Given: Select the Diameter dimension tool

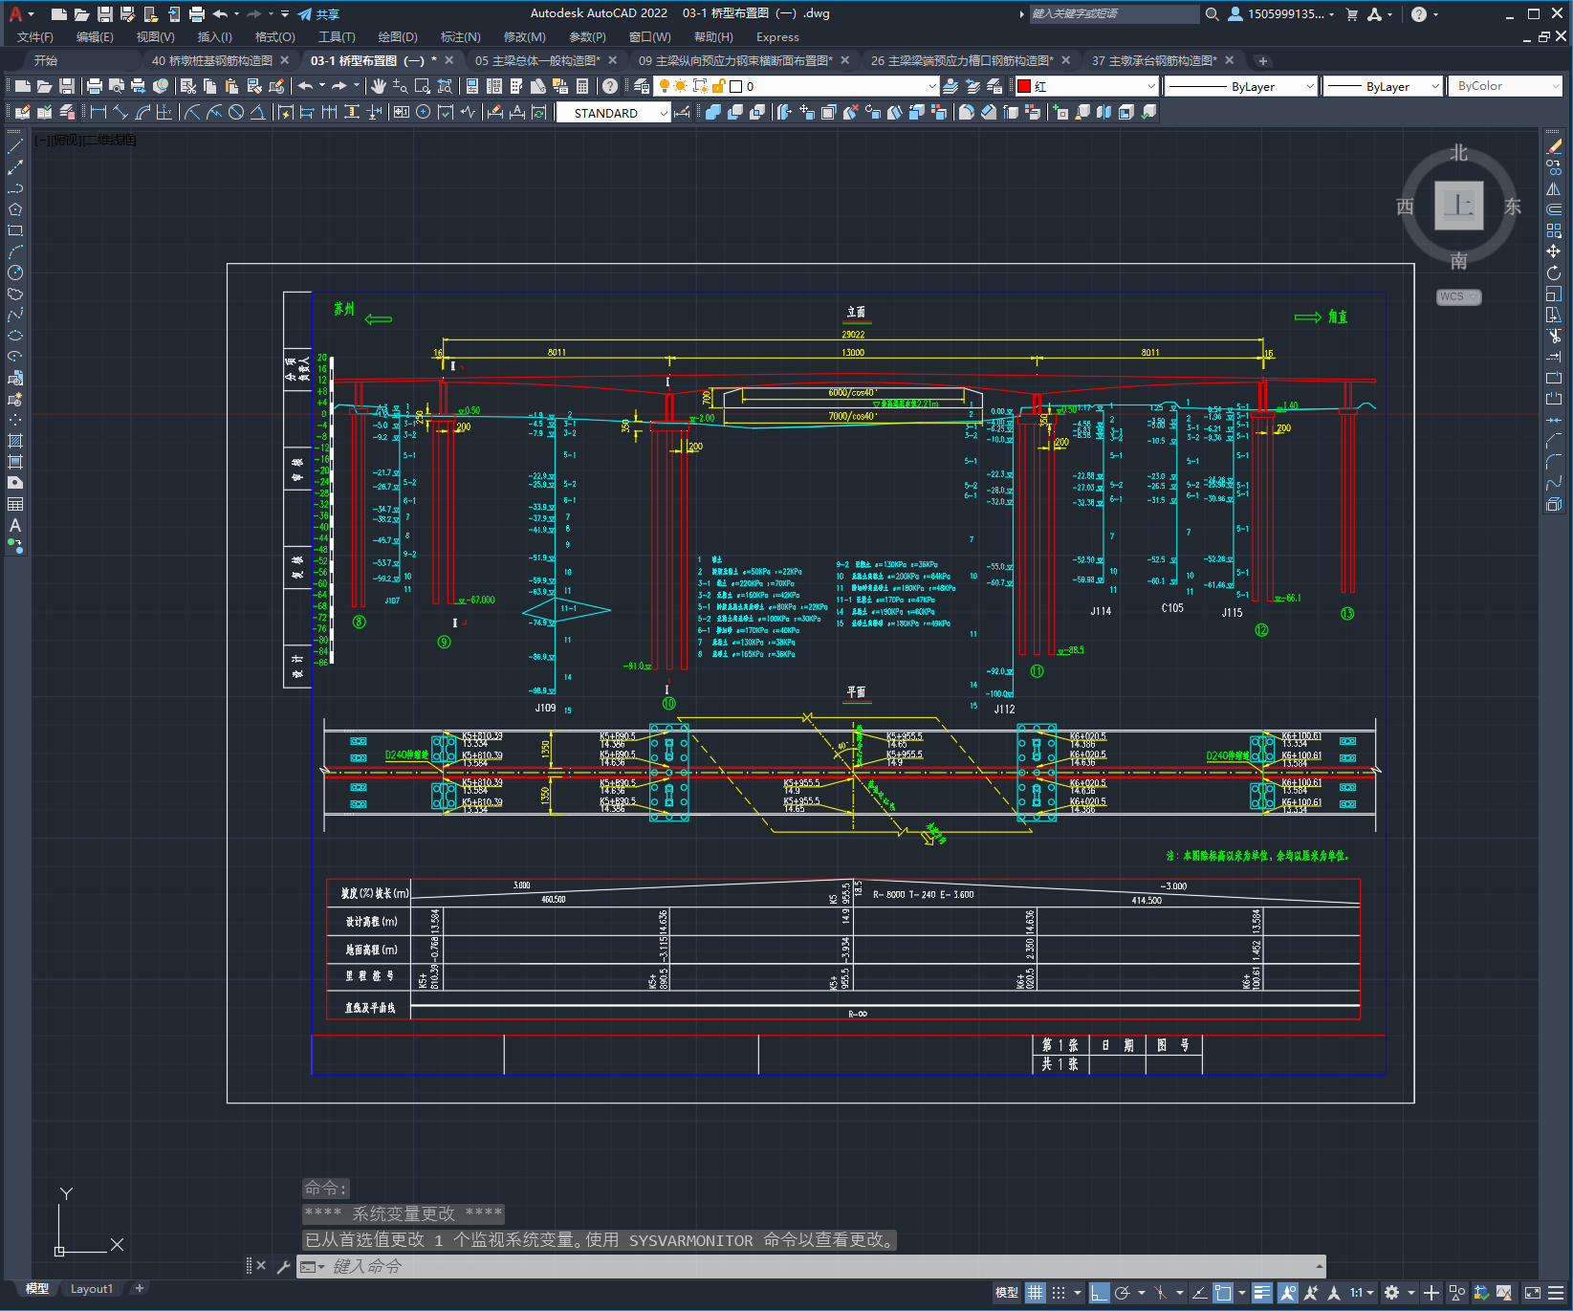Looking at the screenshot, I should pyautogui.click(x=236, y=112).
